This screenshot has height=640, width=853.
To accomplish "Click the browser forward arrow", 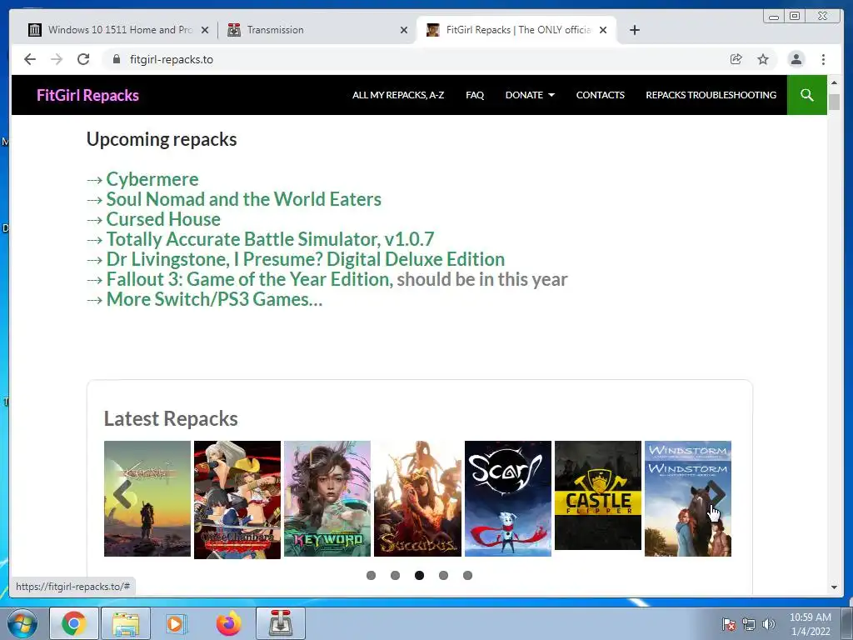I will (x=57, y=59).
